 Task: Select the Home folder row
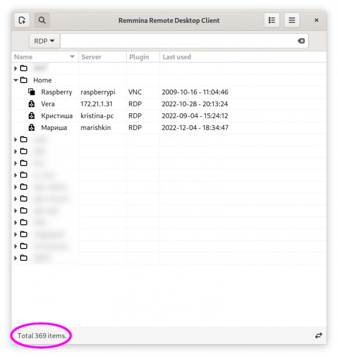pyautogui.click(x=169, y=80)
